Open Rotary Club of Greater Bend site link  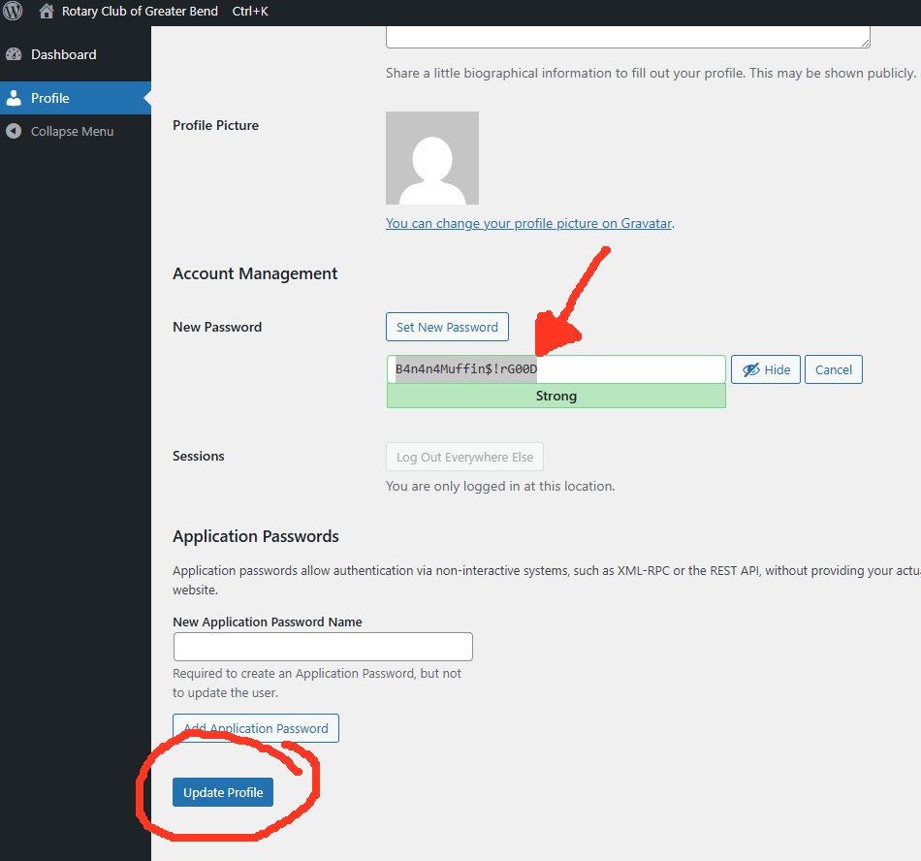140,12
